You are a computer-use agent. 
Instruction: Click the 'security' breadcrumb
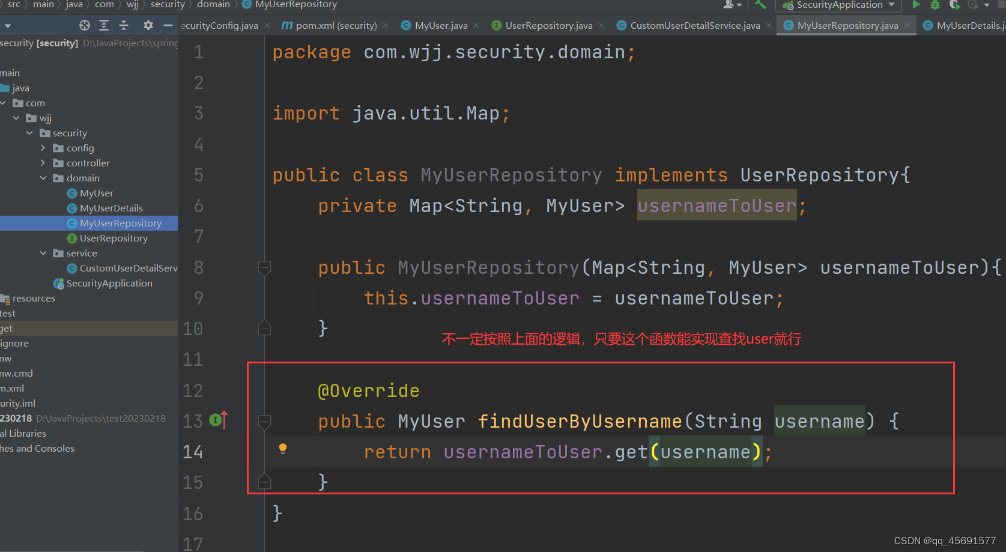(168, 5)
